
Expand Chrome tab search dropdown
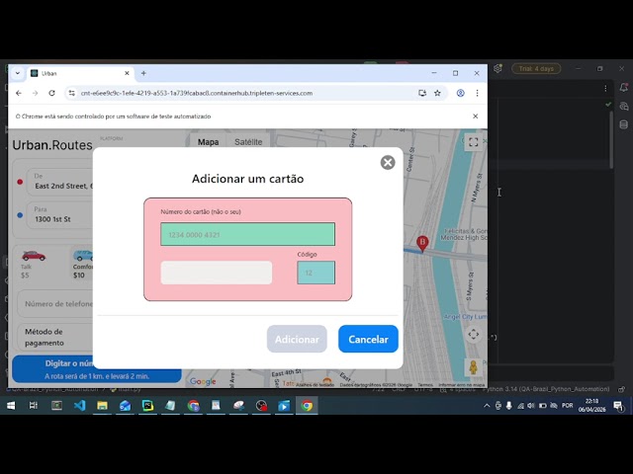pos(18,73)
